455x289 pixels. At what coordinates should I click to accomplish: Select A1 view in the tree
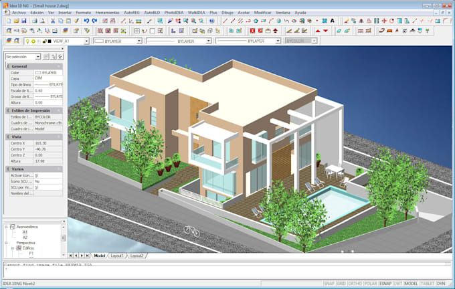tap(25, 232)
